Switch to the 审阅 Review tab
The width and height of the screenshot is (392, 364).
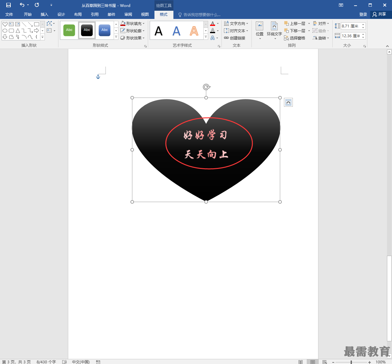pos(128,15)
